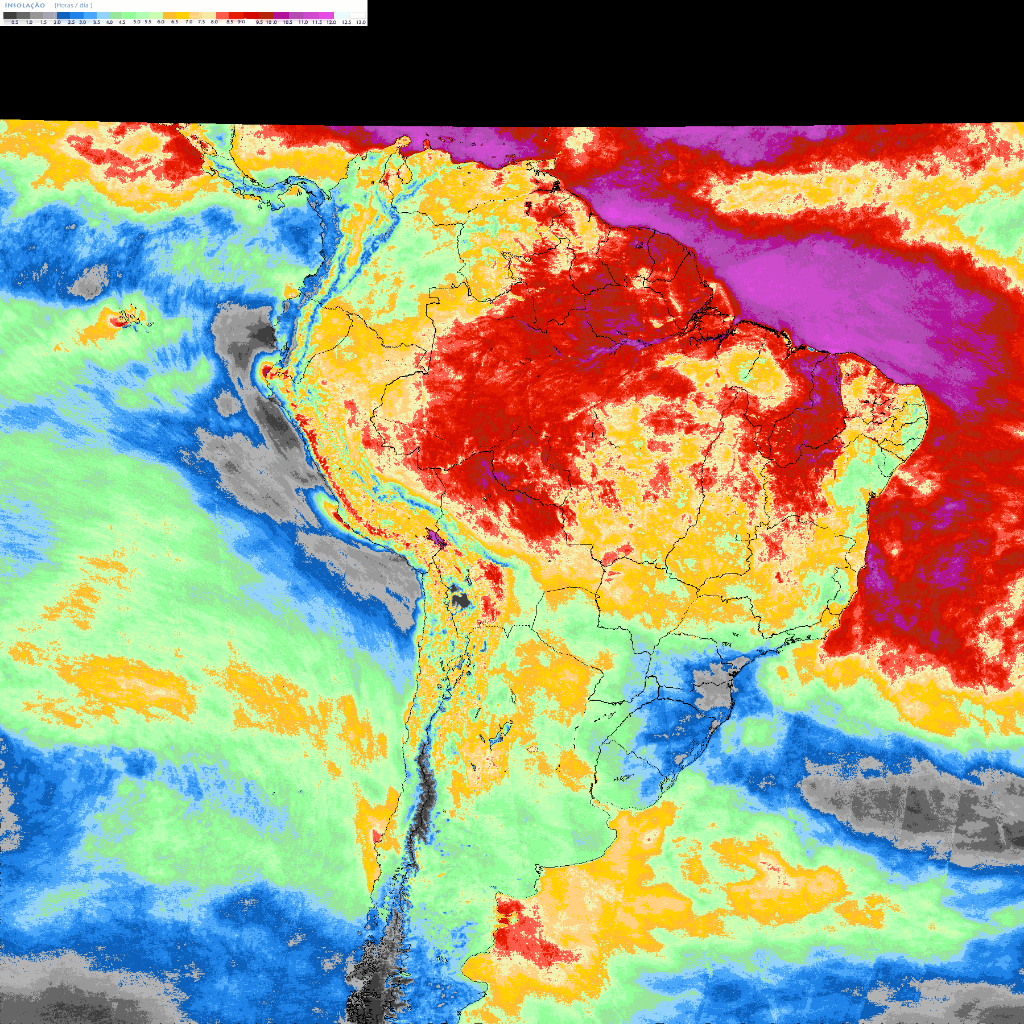Viewport: 1024px width, 1024px height.
Task: Click the '11.5' legend value
Action: pos(317,22)
